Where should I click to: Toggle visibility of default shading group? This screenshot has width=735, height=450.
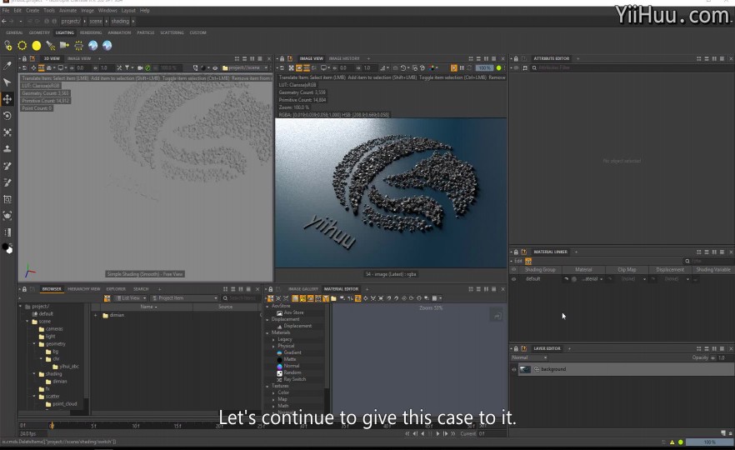513,279
